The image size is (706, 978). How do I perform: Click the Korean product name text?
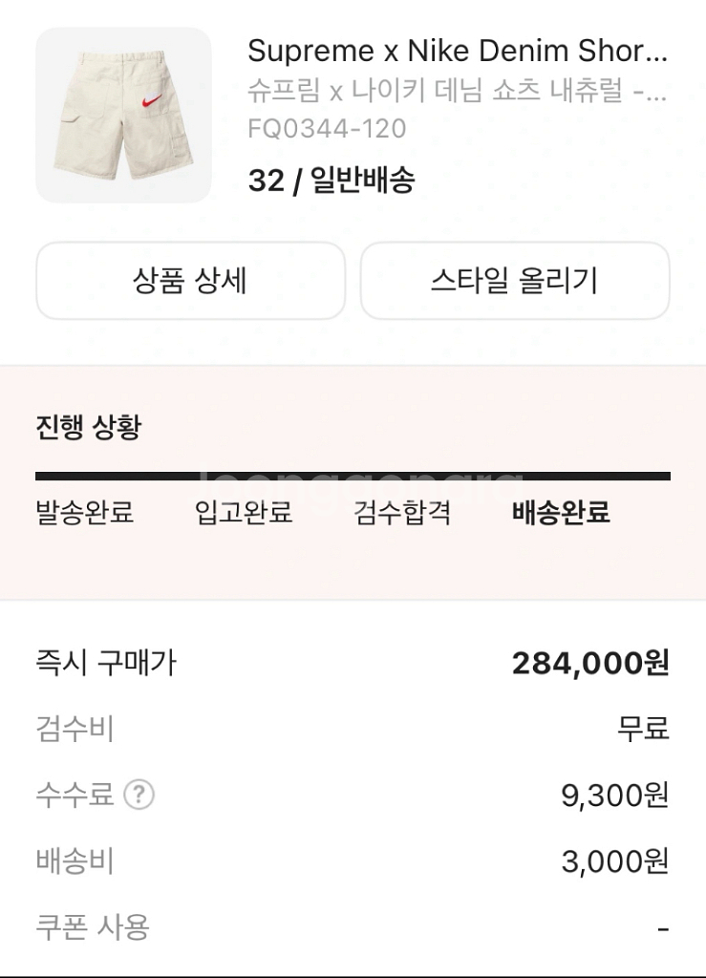coord(457,92)
